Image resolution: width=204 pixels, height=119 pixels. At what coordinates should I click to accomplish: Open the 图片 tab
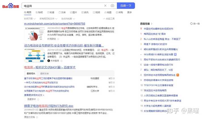point(73,12)
